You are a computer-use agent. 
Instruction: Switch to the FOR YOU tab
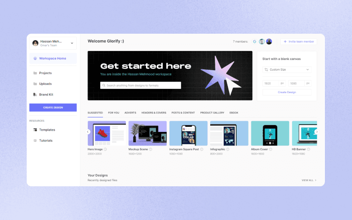pos(114,113)
